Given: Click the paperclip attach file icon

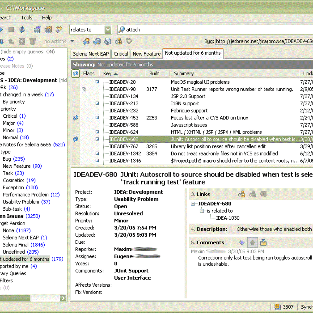Looking at the screenshot, I should [108, 41].
